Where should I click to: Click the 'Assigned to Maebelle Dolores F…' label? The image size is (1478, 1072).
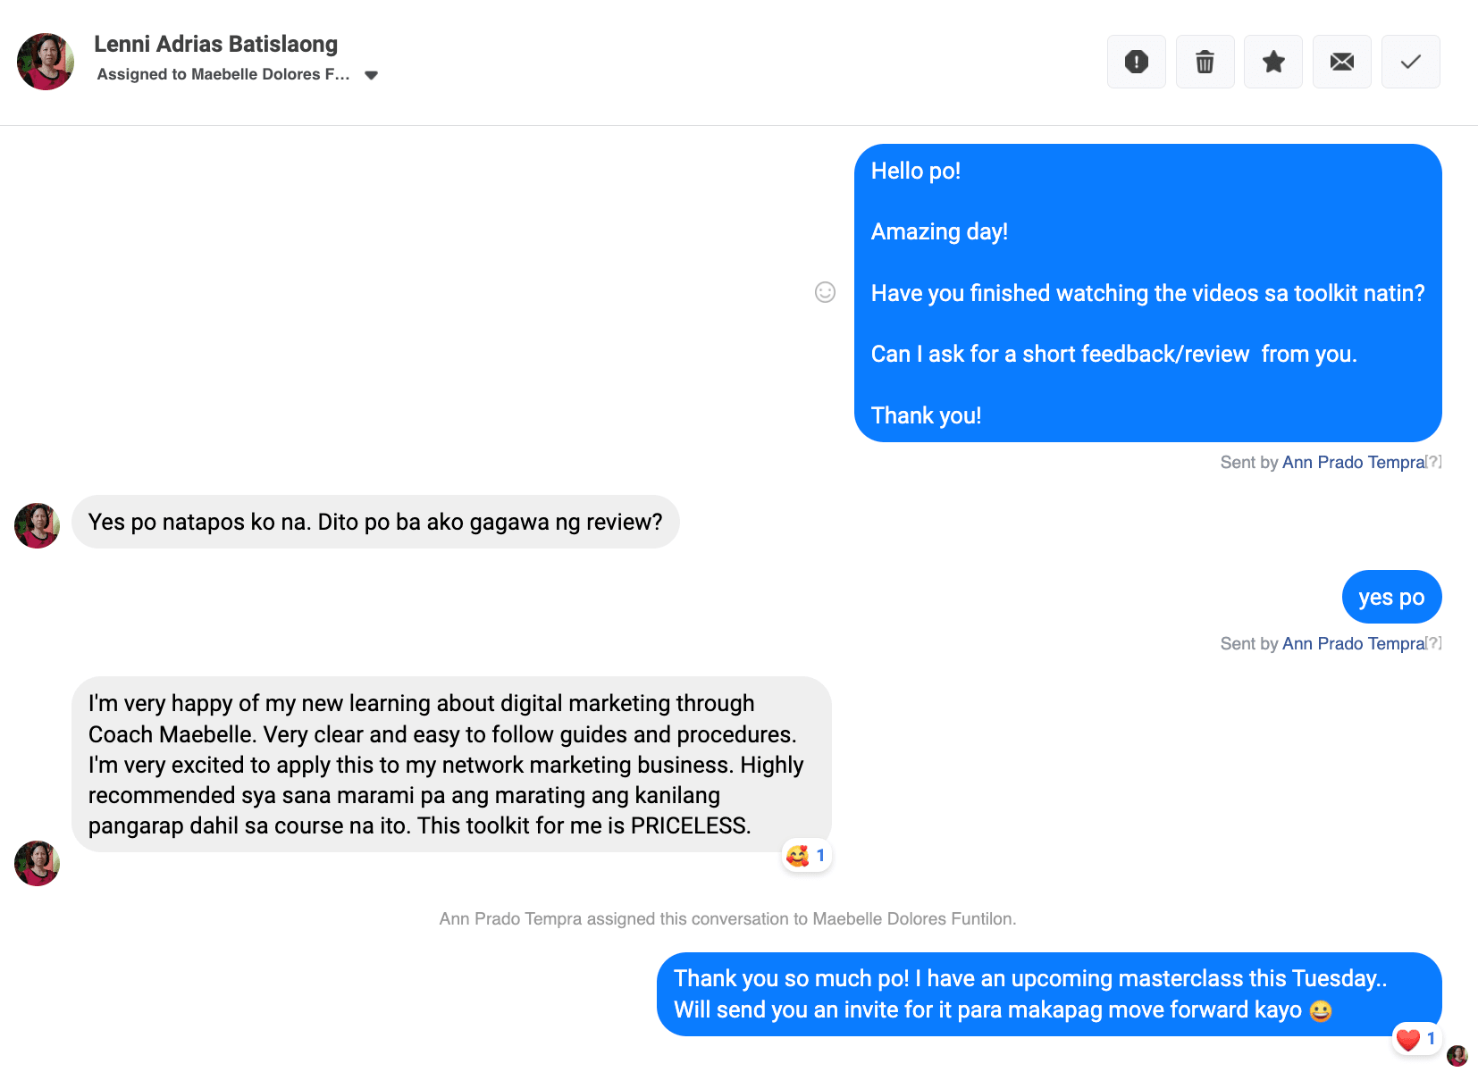click(x=223, y=74)
